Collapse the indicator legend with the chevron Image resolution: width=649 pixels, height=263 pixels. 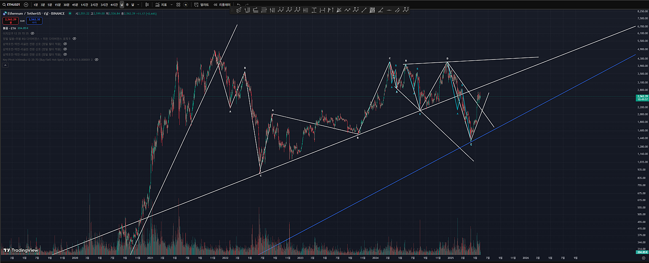(6, 65)
